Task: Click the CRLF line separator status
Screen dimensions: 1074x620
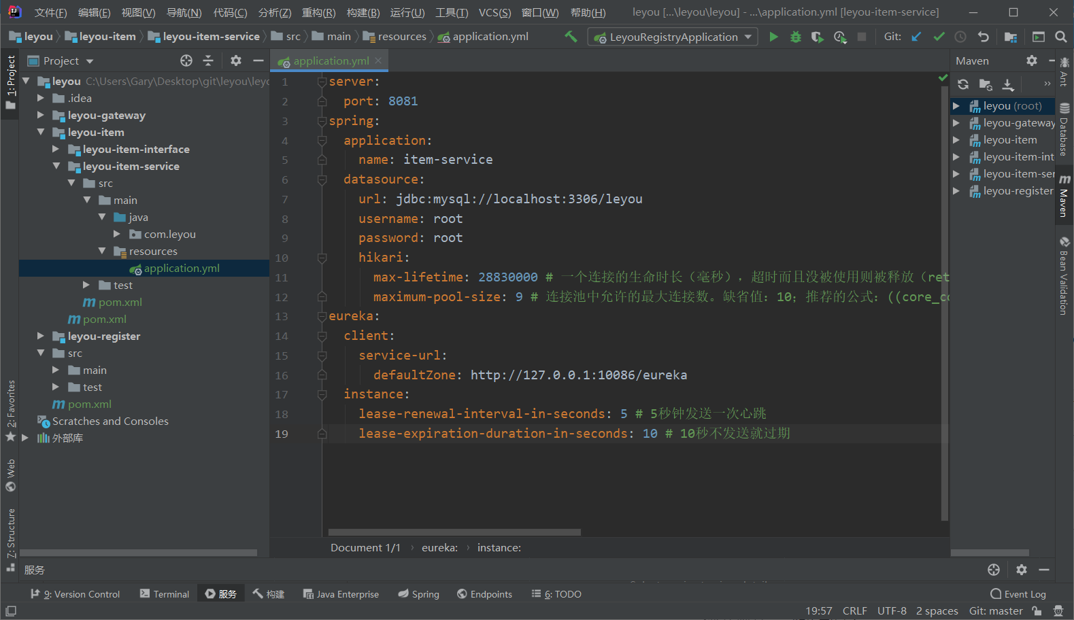Action: [x=854, y=611]
